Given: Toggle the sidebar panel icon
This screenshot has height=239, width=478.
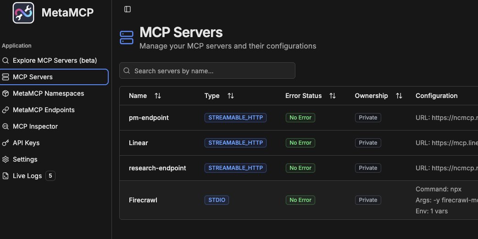Looking at the screenshot, I should point(128,10).
